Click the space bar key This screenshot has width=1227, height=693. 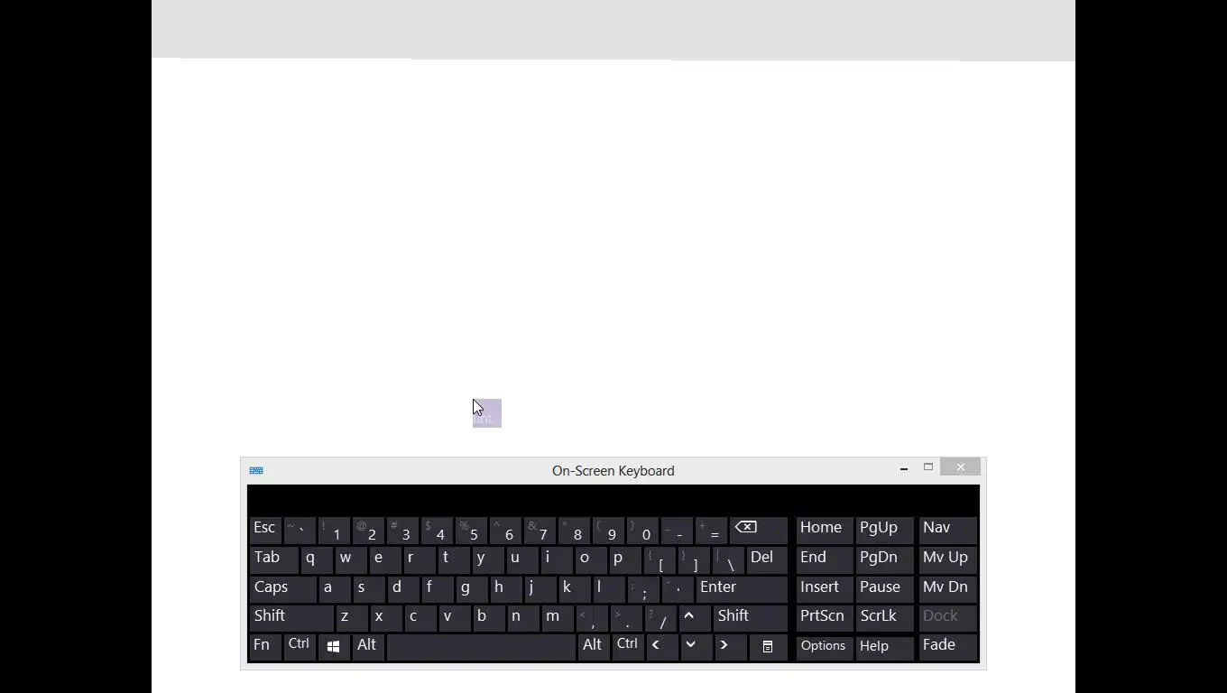tap(481, 647)
